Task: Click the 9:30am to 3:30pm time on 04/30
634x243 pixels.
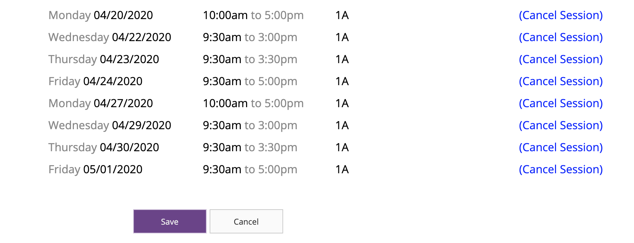Action: pos(250,148)
